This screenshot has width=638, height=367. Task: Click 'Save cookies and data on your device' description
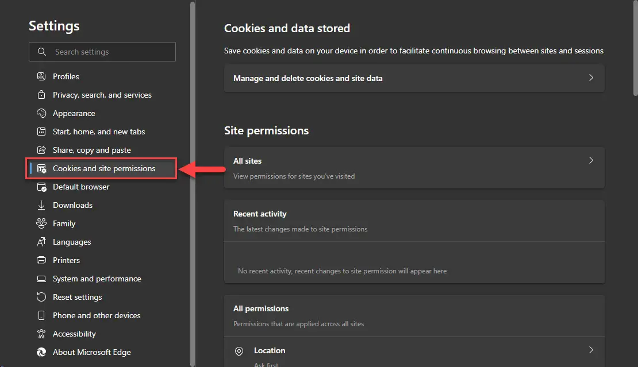[x=414, y=51]
